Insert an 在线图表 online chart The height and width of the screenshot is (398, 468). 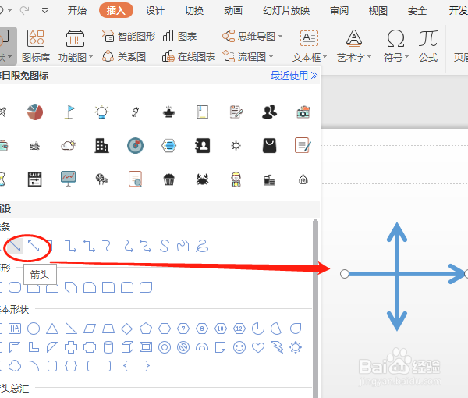[x=189, y=56]
